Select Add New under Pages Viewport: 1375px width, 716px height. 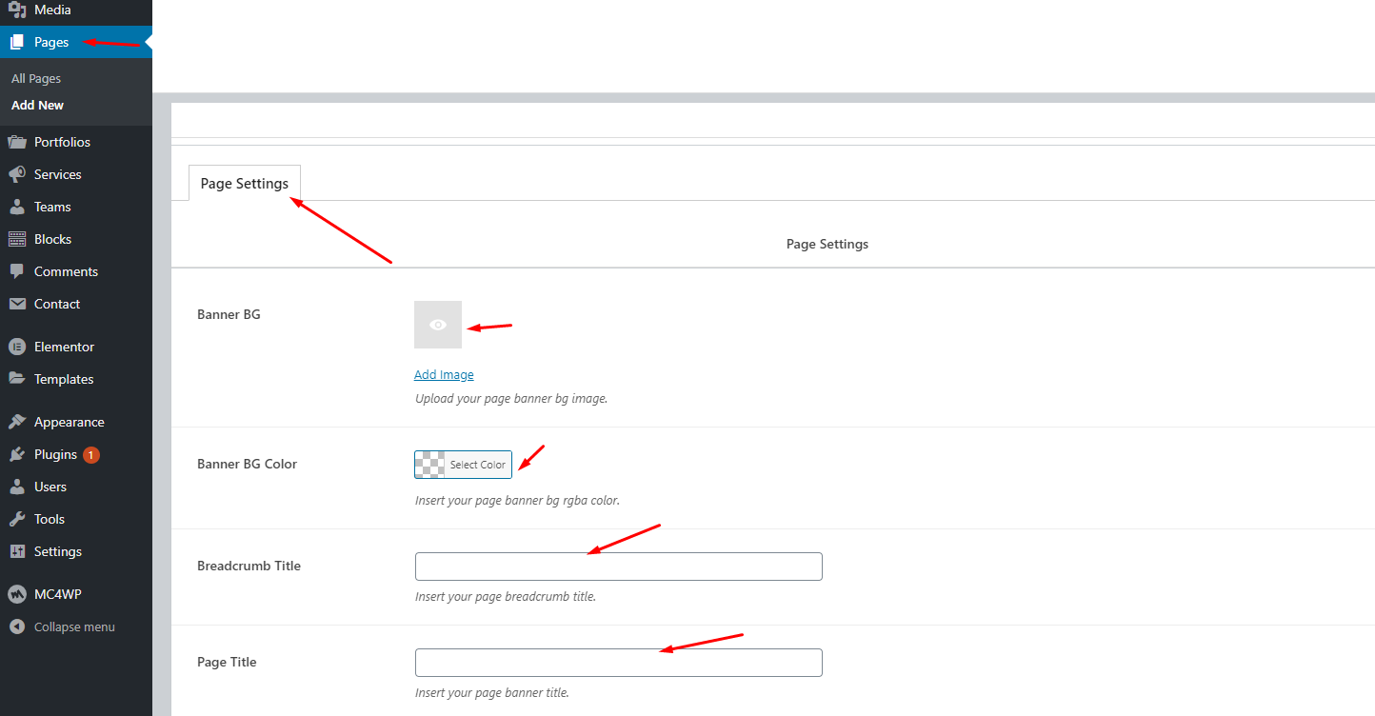coord(38,106)
